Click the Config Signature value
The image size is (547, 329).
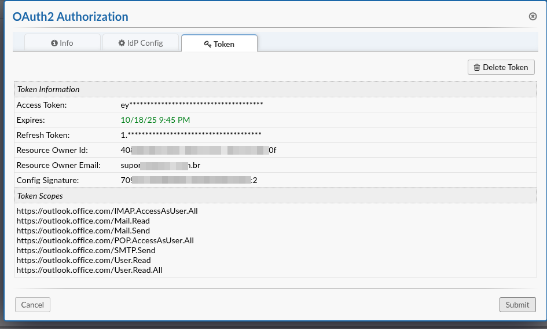189,180
